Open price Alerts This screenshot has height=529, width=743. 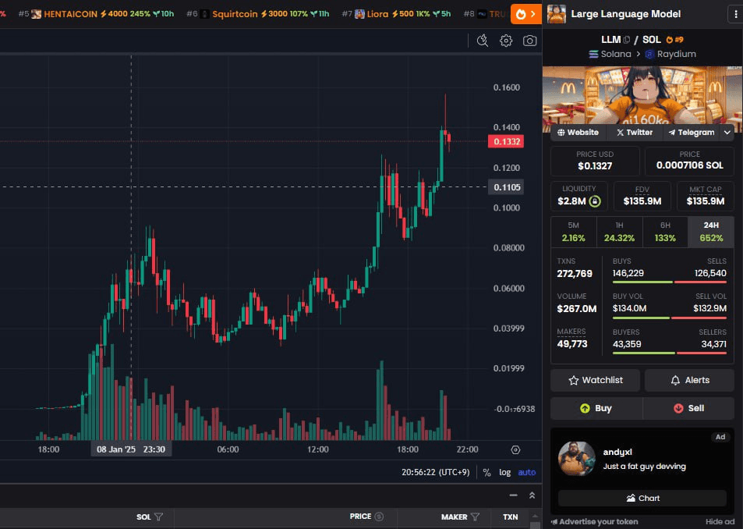point(689,381)
